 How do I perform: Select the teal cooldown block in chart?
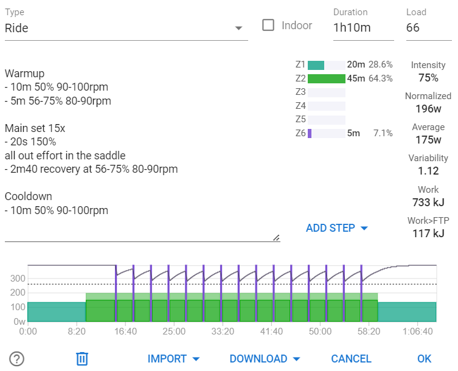click(x=407, y=312)
